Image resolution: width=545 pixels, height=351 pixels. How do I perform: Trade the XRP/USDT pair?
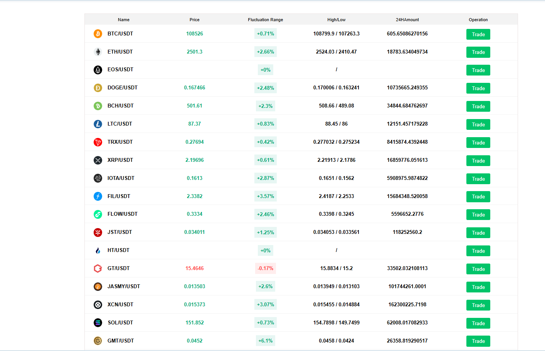coord(478,161)
